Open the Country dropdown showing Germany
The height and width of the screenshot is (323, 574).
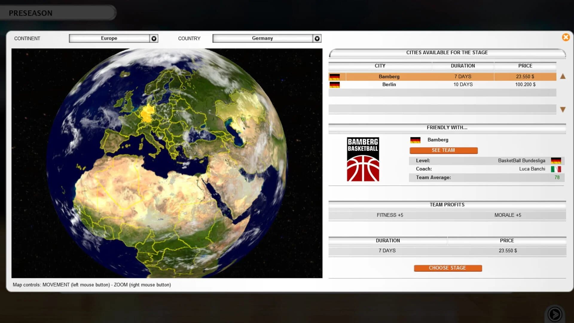pyautogui.click(x=317, y=38)
